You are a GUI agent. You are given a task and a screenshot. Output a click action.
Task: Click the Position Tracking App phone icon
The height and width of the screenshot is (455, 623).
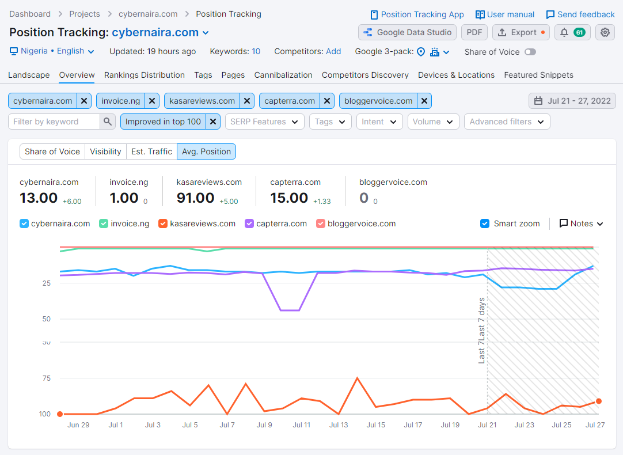click(x=374, y=15)
